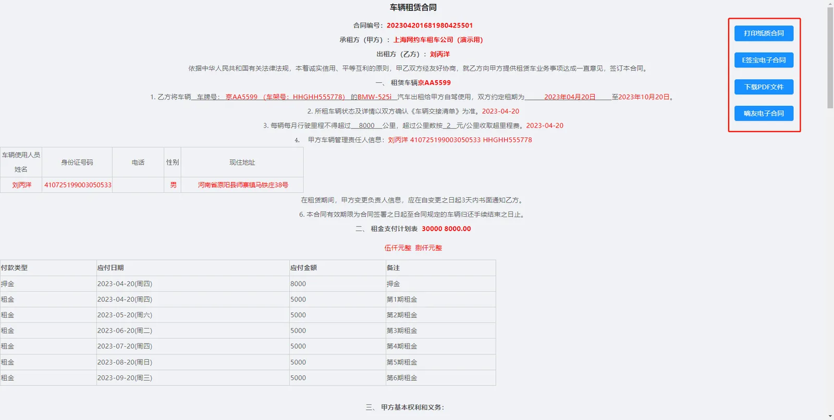Click the page scrollbar thumb
This screenshot has width=834, height=420.
[830, 57]
